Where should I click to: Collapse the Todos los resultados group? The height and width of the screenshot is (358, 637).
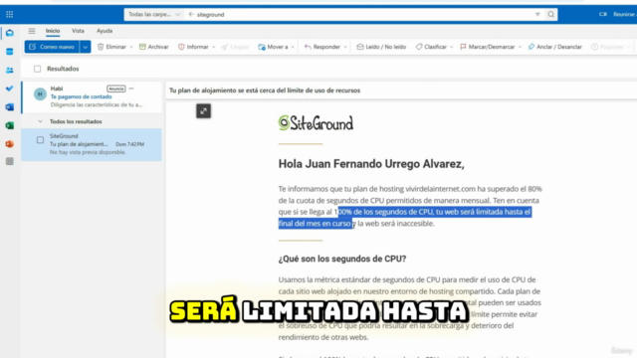(x=40, y=121)
